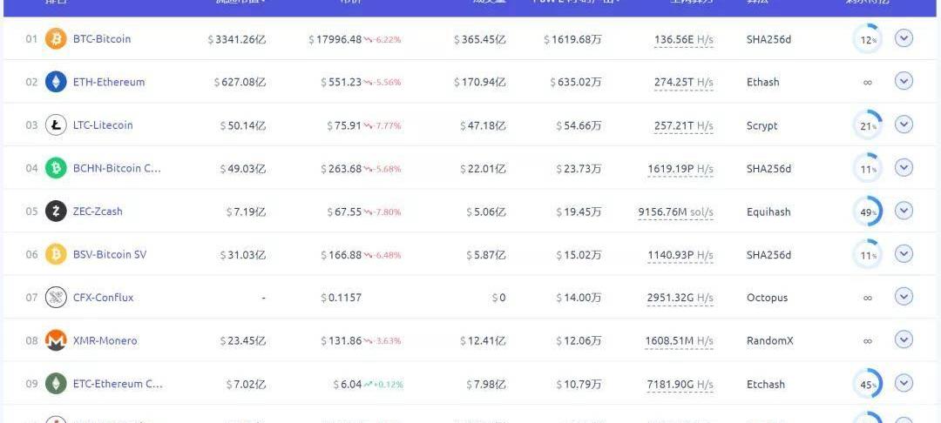The image size is (941, 423).
Task: Click the Conflux logo icon
Action: click(x=56, y=298)
